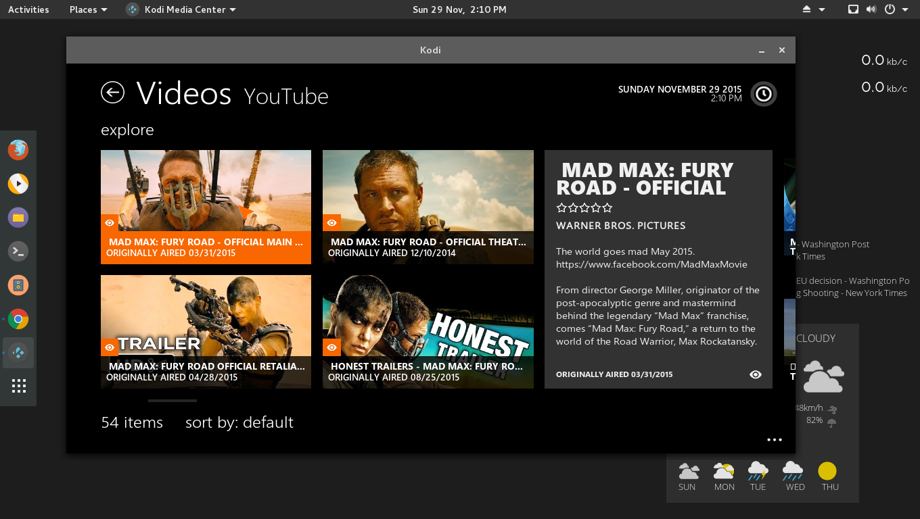
Task: Click the date and time in top bar
Action: [x=459, y=9]
